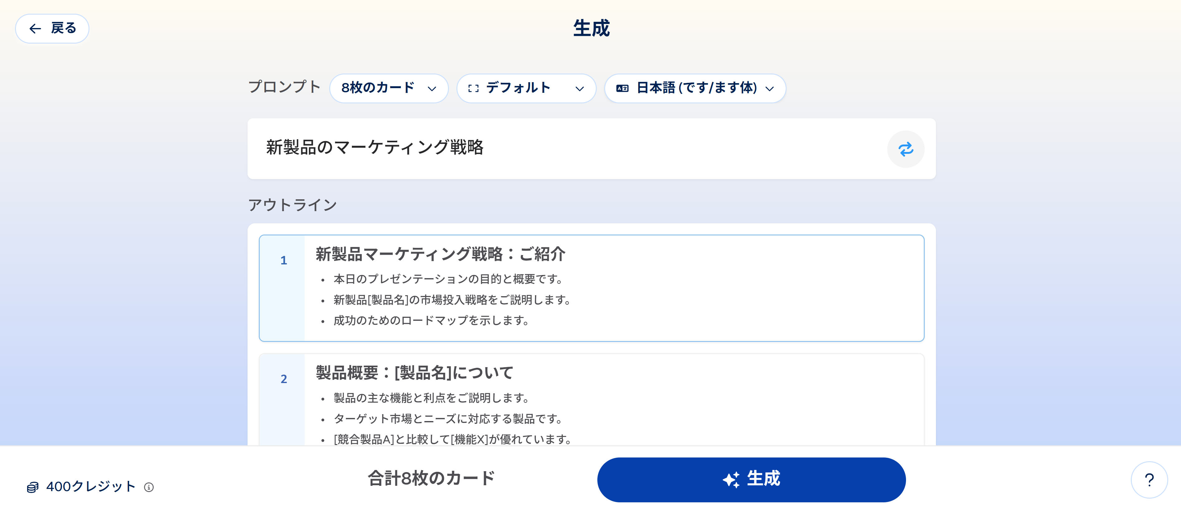The width and height of the screenshot is (1181, 507).
Task: Click the credits coin stack icon
Action: [x=32, y=487]
